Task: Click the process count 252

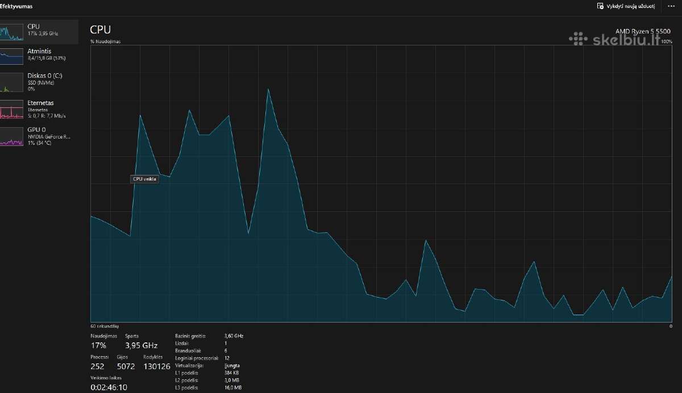Action: pyautogui.click(x=97, y=366)
